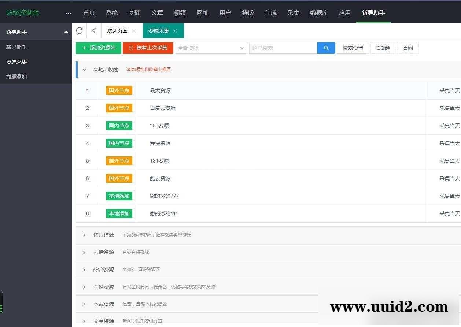
Task: Click 国外节点 badge for 最大资源
Action: click(119, 90)
